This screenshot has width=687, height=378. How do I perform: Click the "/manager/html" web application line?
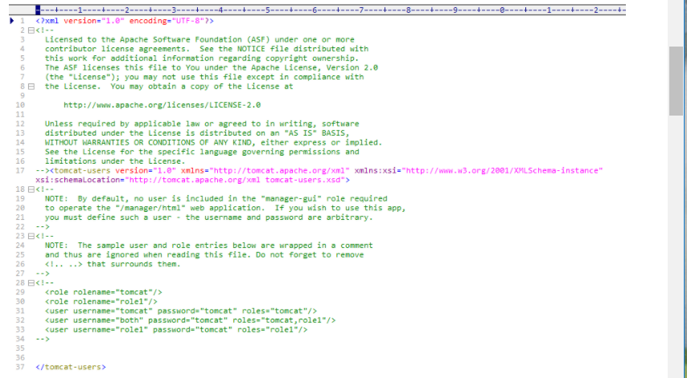pyautogui.click(x=225, y=208)
